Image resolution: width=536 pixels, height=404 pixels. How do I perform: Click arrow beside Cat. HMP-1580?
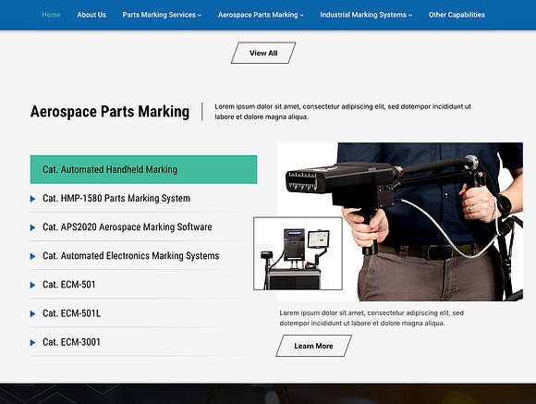[x=33, y=199]
